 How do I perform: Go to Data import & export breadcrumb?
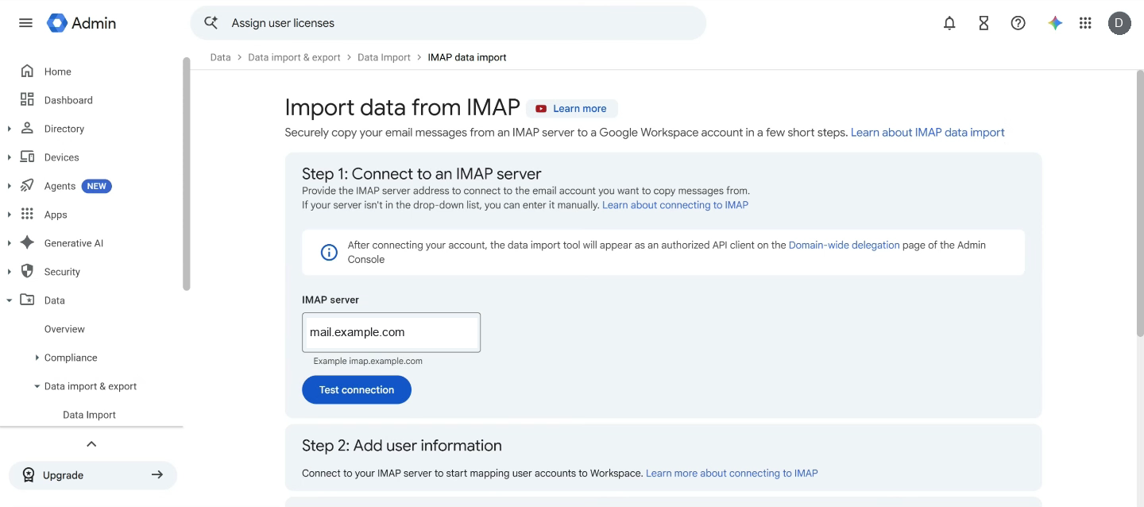tap(294, 57)
